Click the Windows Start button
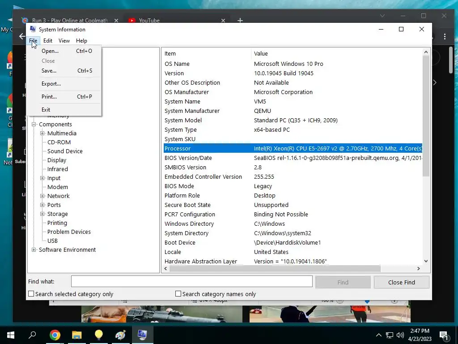This screenshot has width=458, height=344. click(11, 335)
